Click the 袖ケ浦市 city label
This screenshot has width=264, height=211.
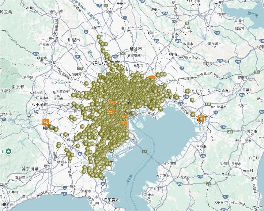[170, 163]
